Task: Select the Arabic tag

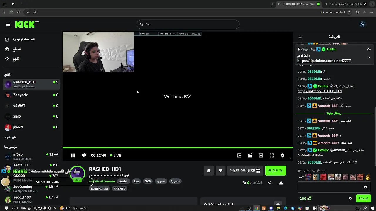Action: (124, 181)
